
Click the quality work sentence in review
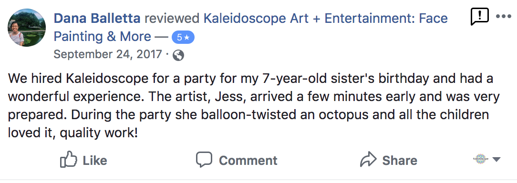[99, 133]
